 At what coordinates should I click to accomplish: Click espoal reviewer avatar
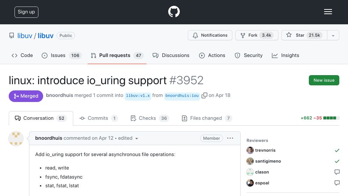[250, 183]
